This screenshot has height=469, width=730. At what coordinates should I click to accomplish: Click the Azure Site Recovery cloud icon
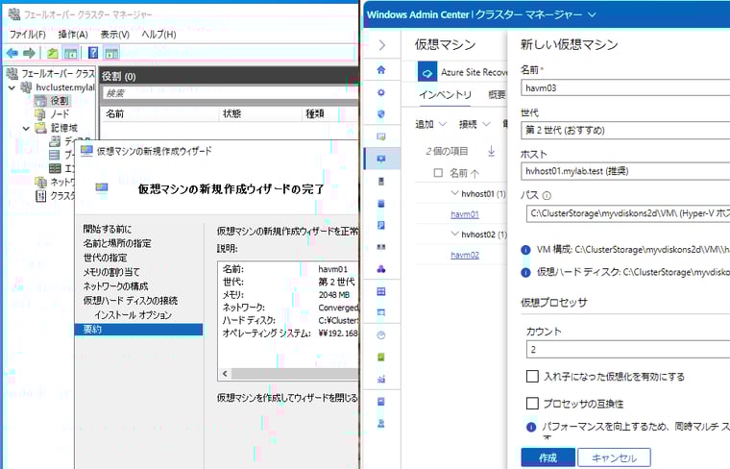tap(427, 72)
